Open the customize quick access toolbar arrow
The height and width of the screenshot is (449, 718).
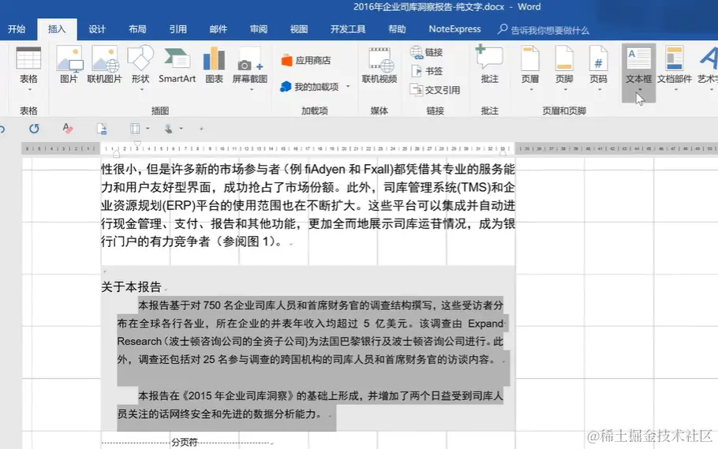(x=201, y=129)
